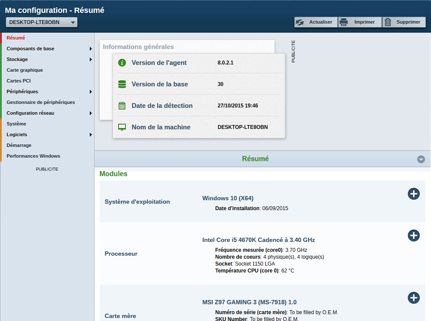This screenshot has height=321, width=431.
Task: Select Gestionnaire de périphériques in sidebar
Action: (41, 102)
